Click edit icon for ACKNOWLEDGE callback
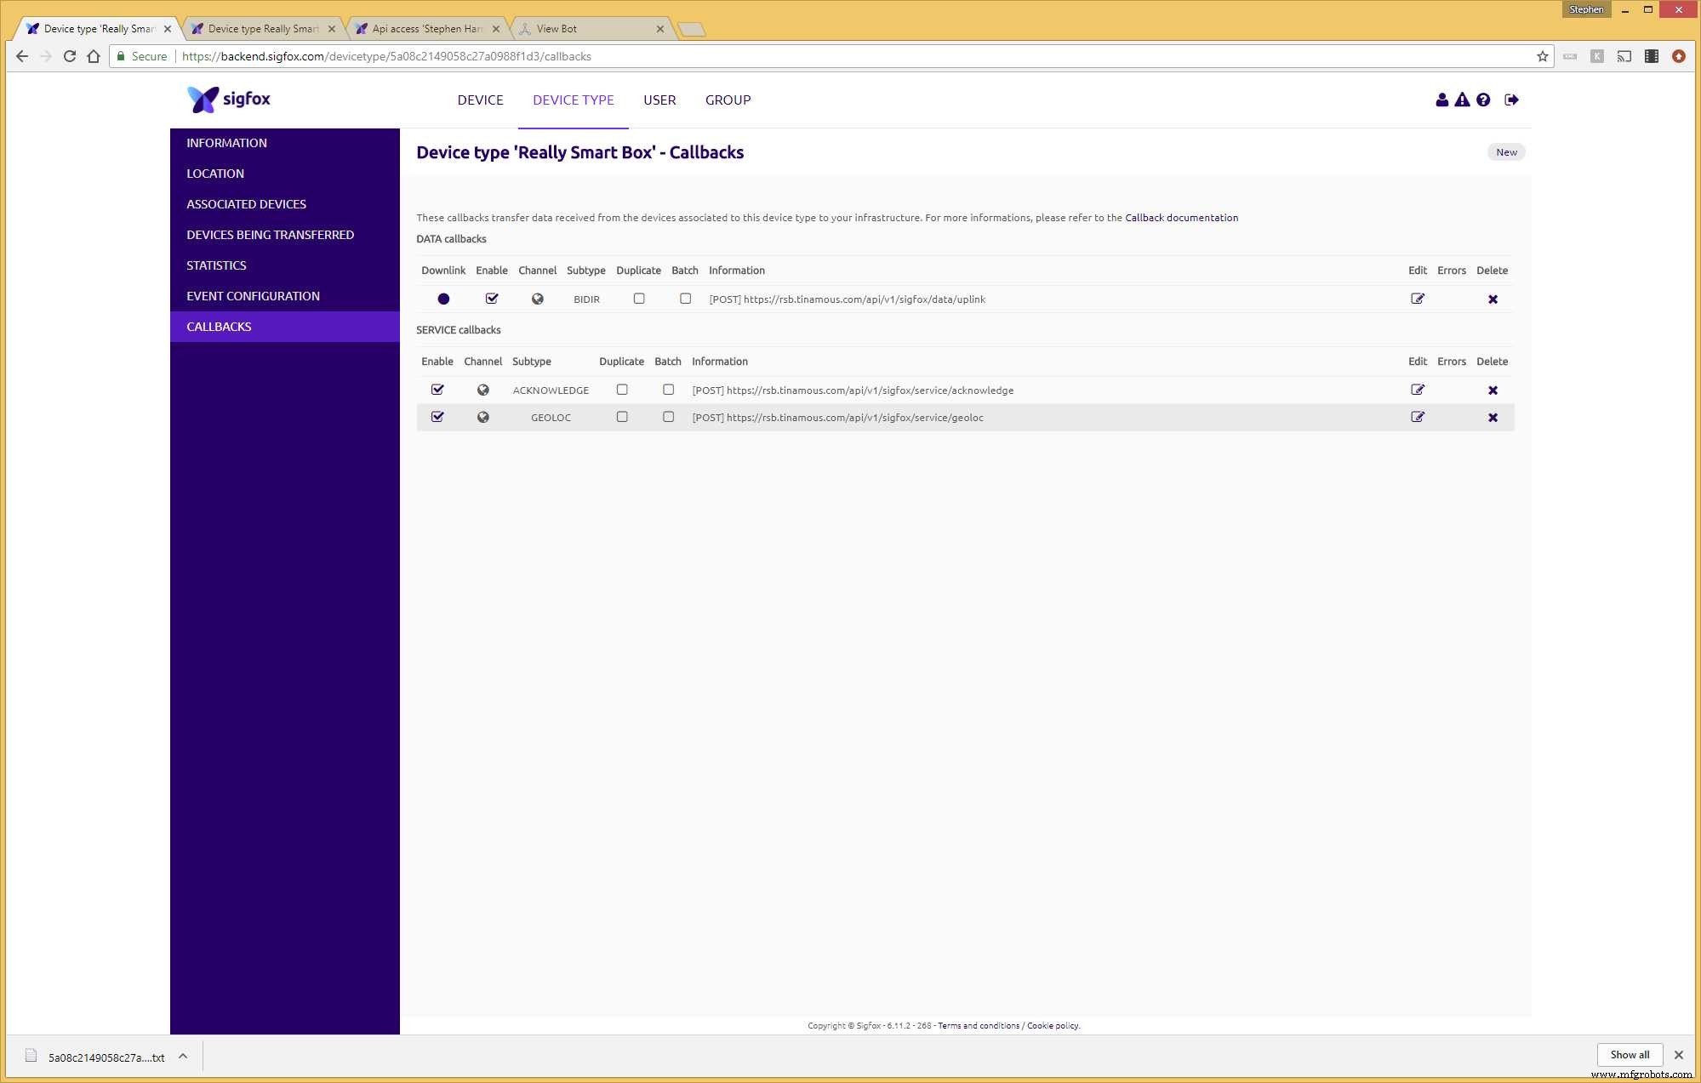The image size is (1701, 1083). pos(1417,390)
